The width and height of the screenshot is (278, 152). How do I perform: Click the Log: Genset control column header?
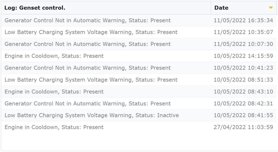tap(106, 8)
